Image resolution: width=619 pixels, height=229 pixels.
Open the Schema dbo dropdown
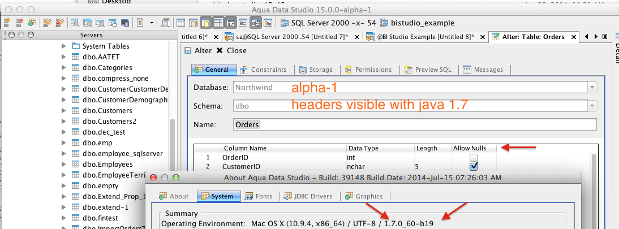592,106
